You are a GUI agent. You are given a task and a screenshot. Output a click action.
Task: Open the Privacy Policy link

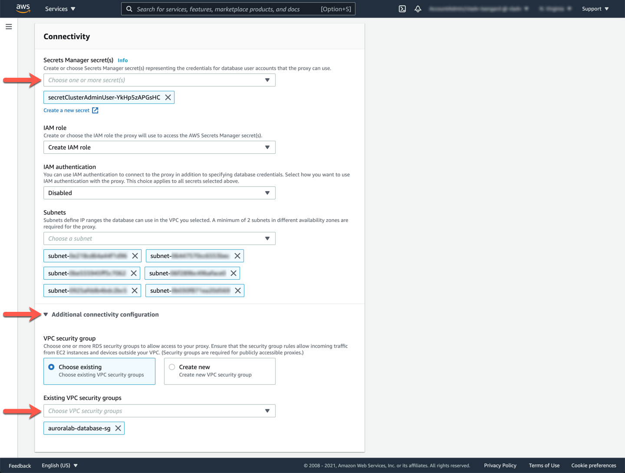(500, 466)
